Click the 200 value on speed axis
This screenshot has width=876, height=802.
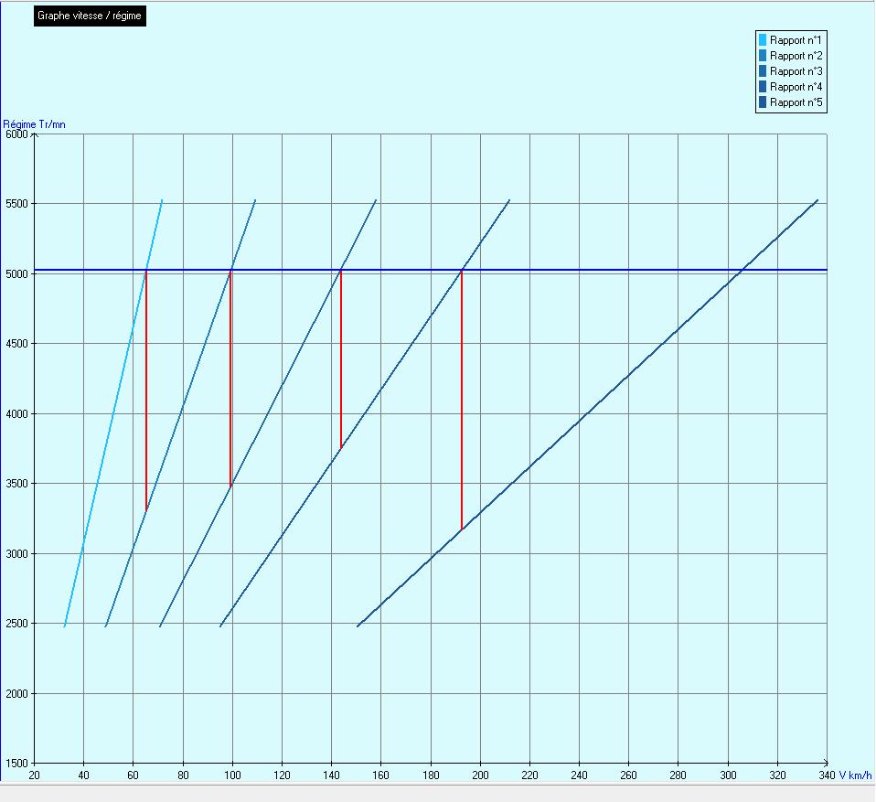(x=480, y=775)
